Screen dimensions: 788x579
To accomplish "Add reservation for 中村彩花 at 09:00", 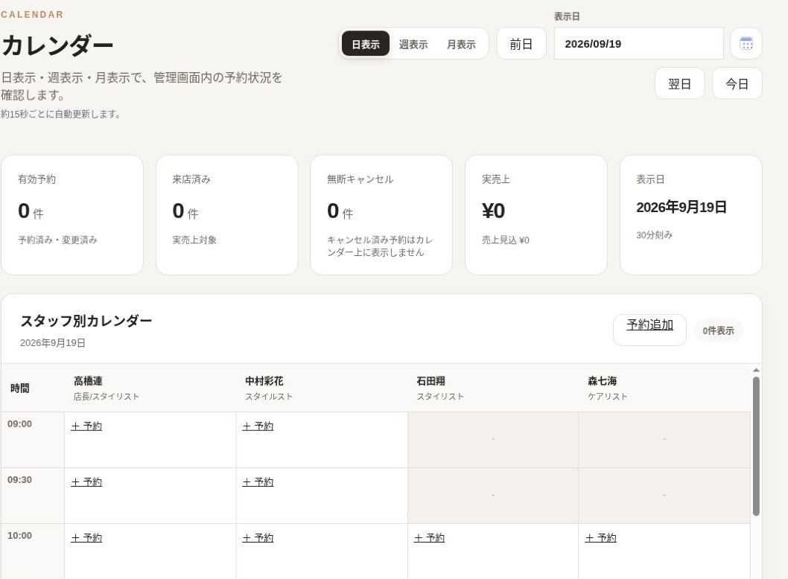I will pyautogui.click(x=258, y=426).
